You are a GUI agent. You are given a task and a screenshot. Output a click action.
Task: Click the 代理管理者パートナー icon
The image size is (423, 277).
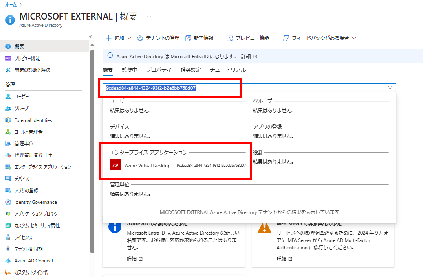pyautogui.click(x=8, y=155)
